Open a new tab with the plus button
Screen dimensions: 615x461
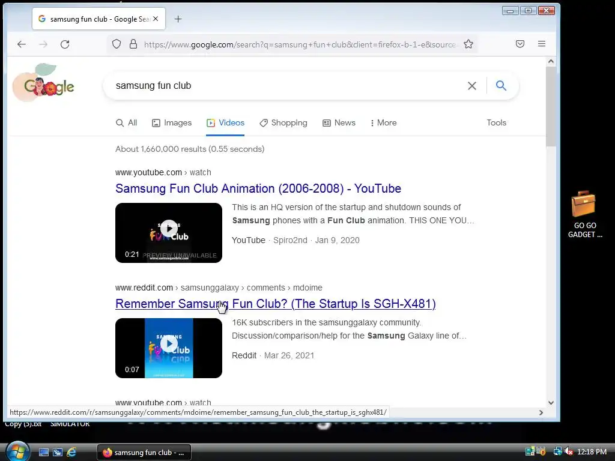(178, 19)
